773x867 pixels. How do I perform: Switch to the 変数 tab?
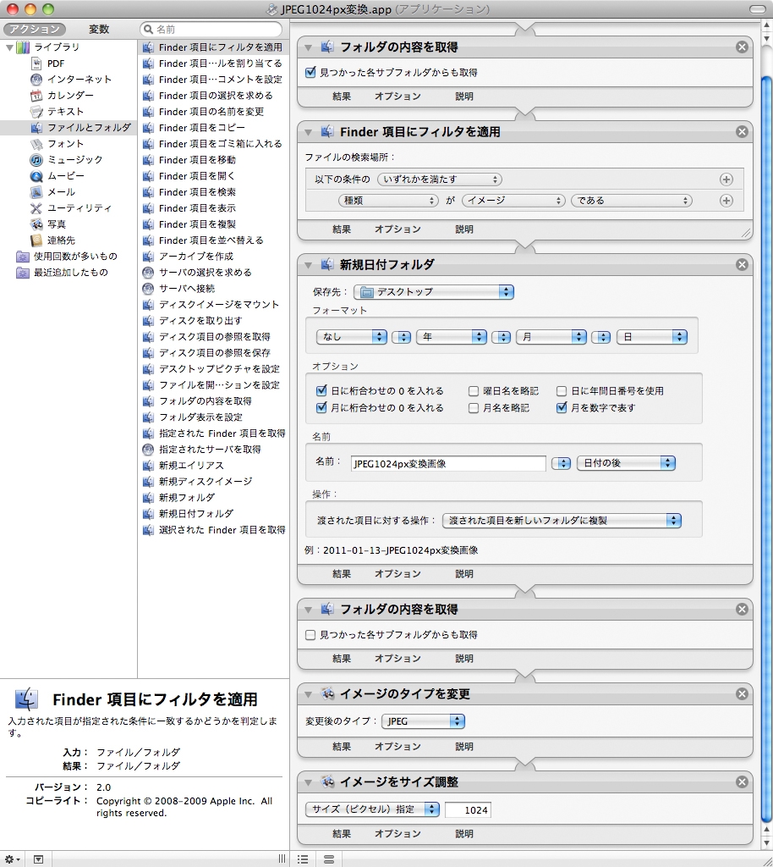(100, 30)
